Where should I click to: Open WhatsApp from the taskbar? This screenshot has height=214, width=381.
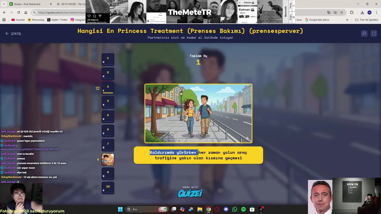tap(235, 209)
